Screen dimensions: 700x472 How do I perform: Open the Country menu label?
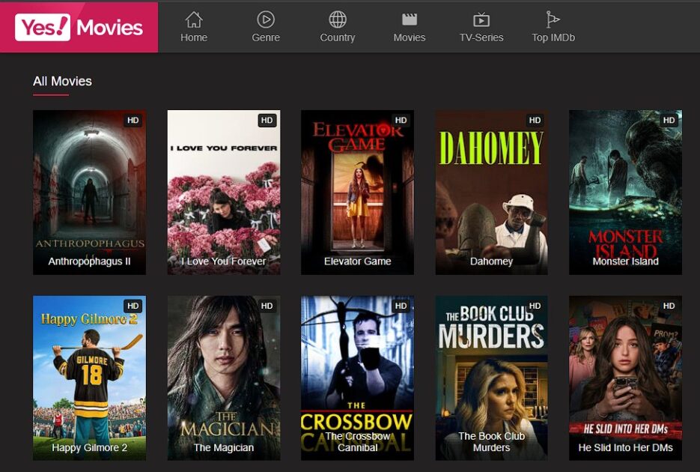coord(338,37)
